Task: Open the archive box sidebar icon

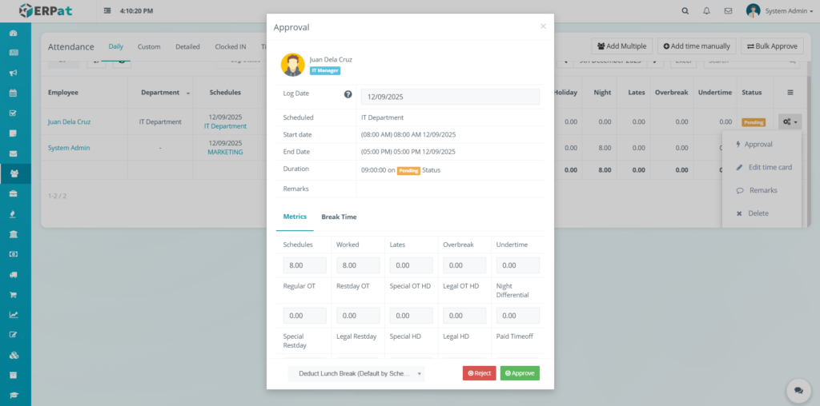Action: pos(14,375)
